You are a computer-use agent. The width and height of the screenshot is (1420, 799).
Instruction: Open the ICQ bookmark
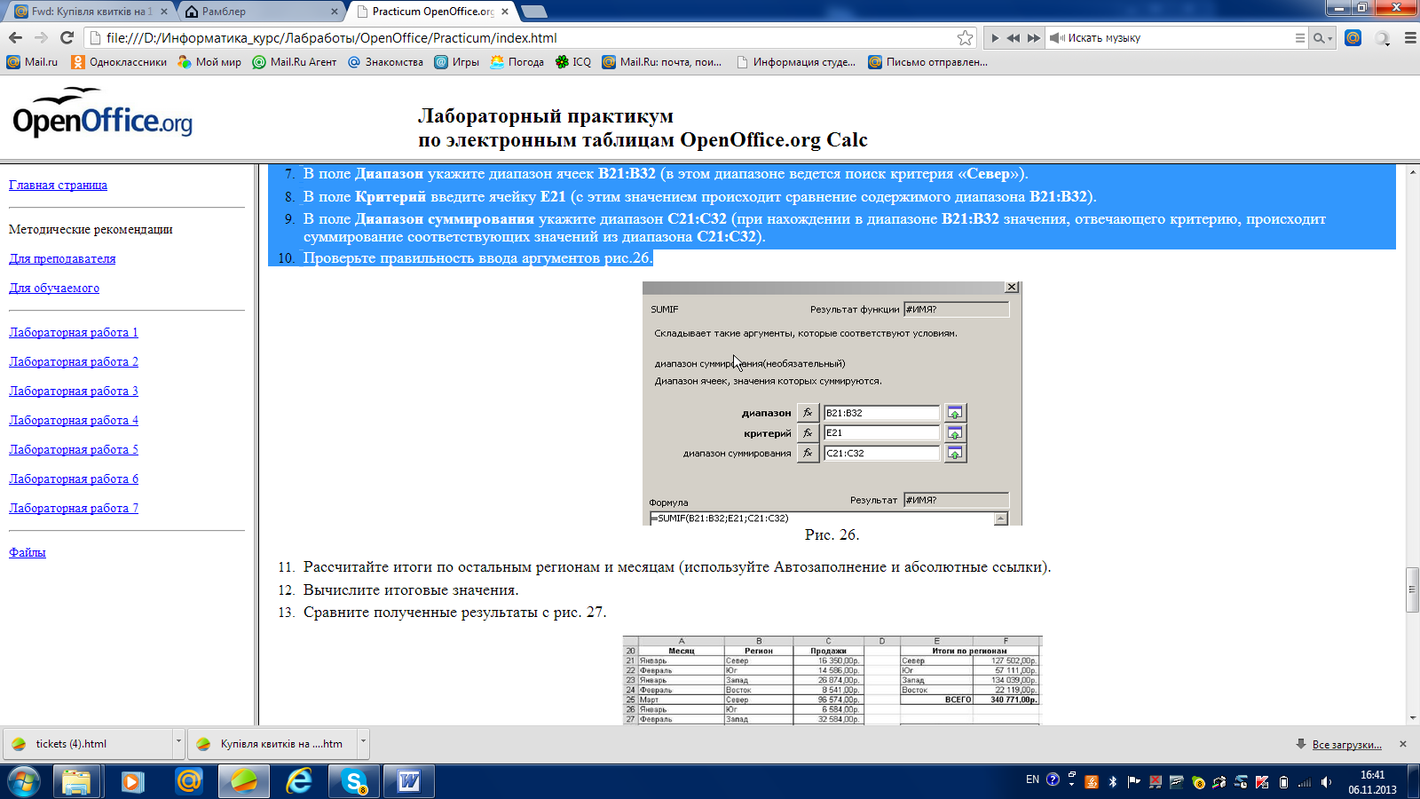572,62
